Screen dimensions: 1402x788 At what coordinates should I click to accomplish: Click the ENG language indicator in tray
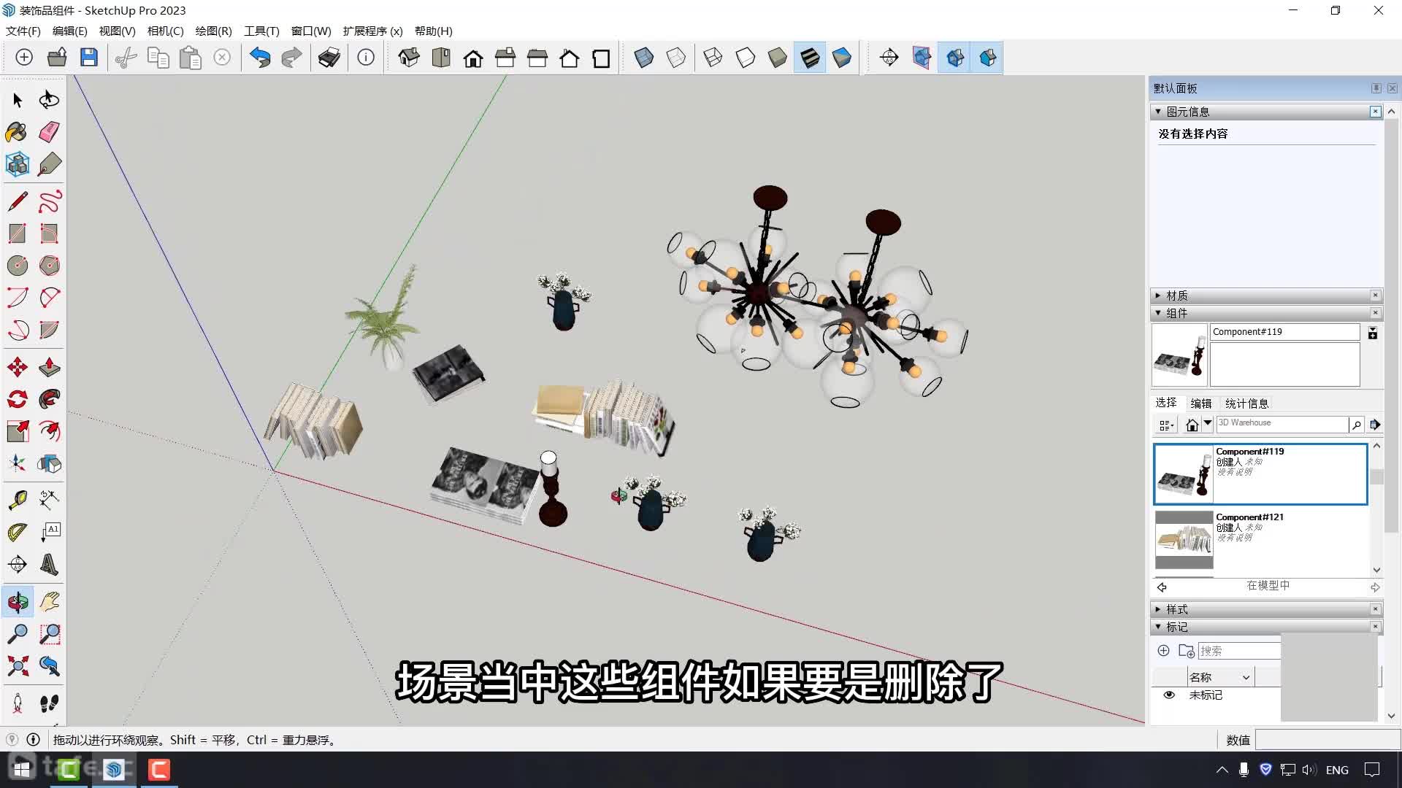(1337, 770)
